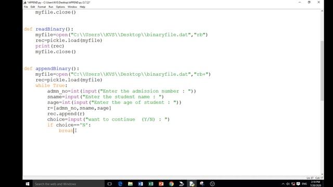Click the 'r=[admn_no,sname,sage]' line
Image resolution: width=333 pixels, height=187 pixels.
point(79,108)
